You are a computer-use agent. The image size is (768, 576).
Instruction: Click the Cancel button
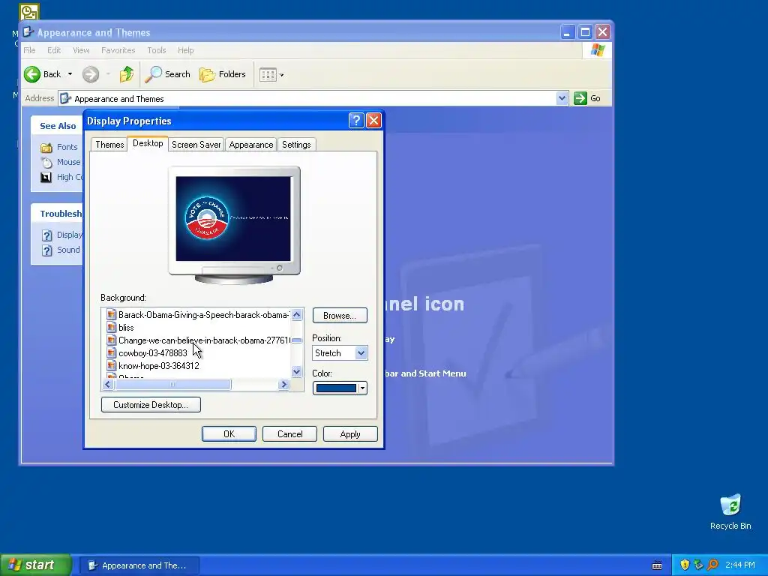click(x=289, y=434)
